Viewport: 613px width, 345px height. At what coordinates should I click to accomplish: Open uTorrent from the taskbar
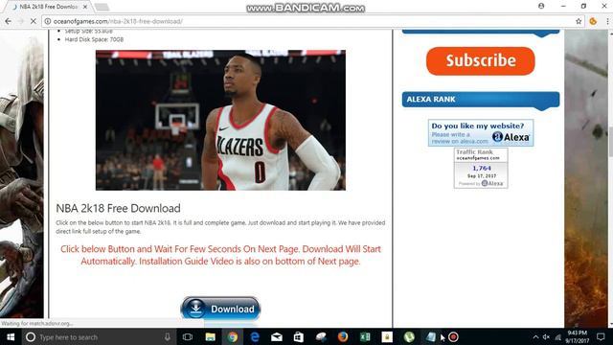pos(409,336)
